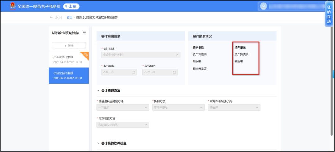Click the user avatar icon

click(263, 7)
